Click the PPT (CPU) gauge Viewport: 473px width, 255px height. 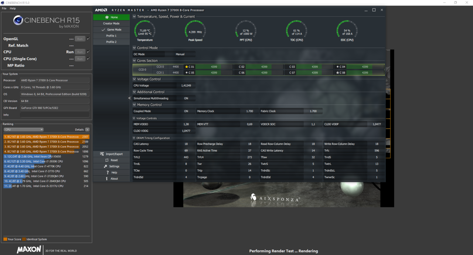coord(246,30)
